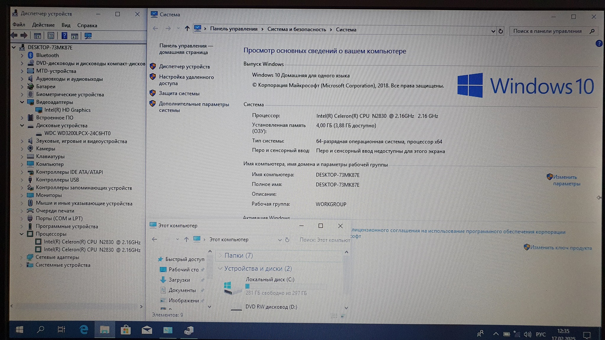Click the refresh button in System address bar

[x=501, y=31]
